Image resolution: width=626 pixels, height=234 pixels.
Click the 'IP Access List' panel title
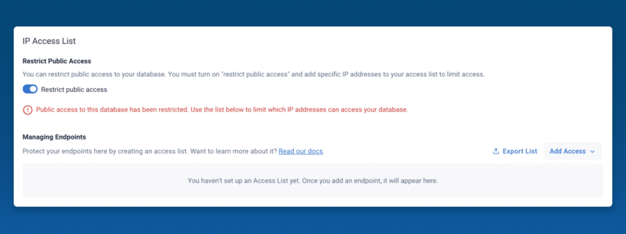click(49, 41)
